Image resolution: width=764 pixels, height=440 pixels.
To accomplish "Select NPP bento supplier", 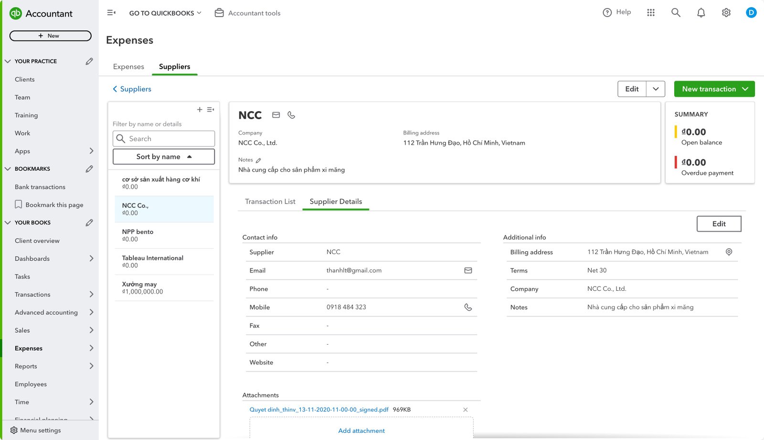I will coord(164,235).
